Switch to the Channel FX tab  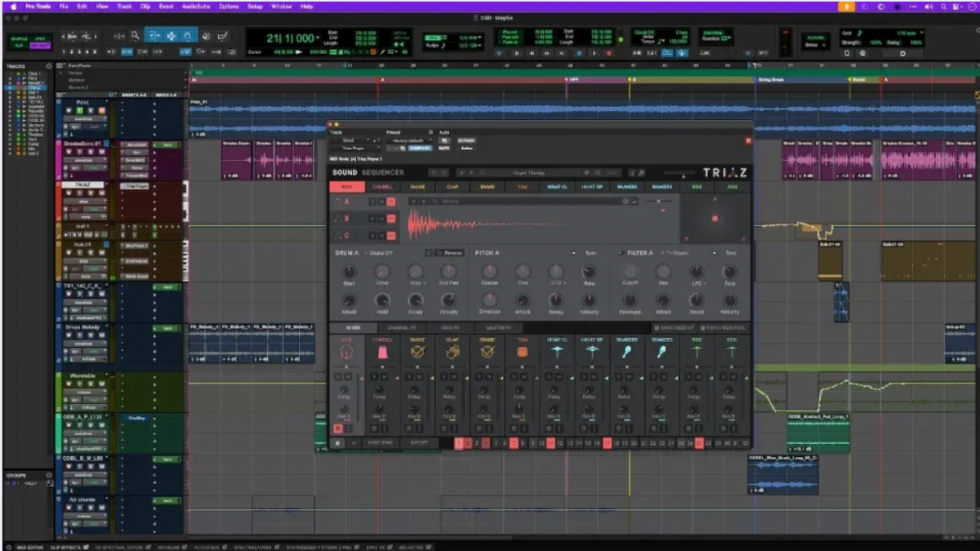coord(402,327)
